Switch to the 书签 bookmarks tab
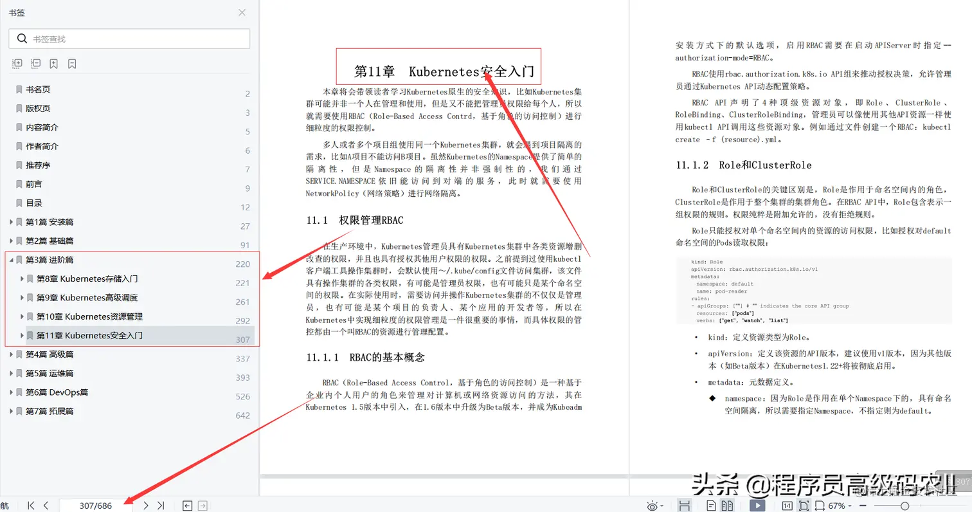Screen dimensions: 972x512 [x=17, y=12]
